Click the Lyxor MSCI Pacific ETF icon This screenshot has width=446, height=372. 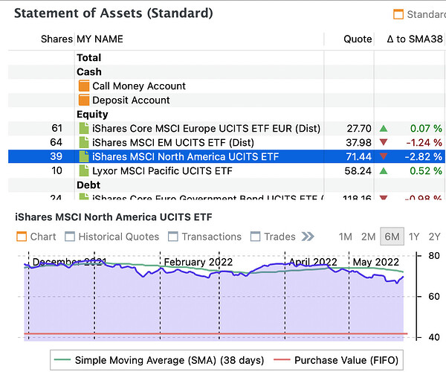click(83, 171)
